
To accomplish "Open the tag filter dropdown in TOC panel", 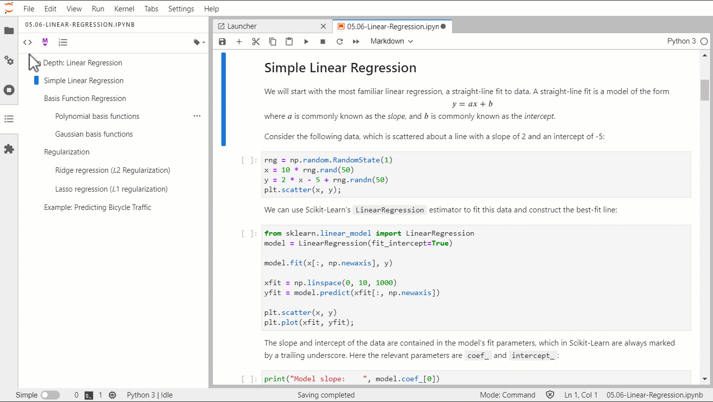I will pos(198,42).
